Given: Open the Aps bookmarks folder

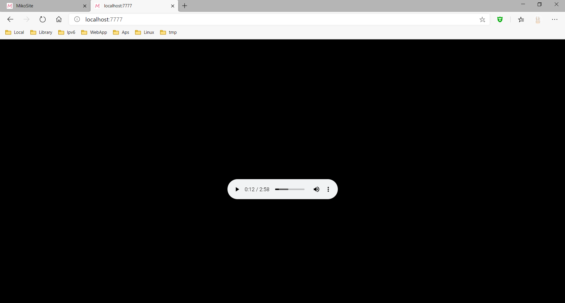Looking at the screenshot, I should [x=121, y=32].
